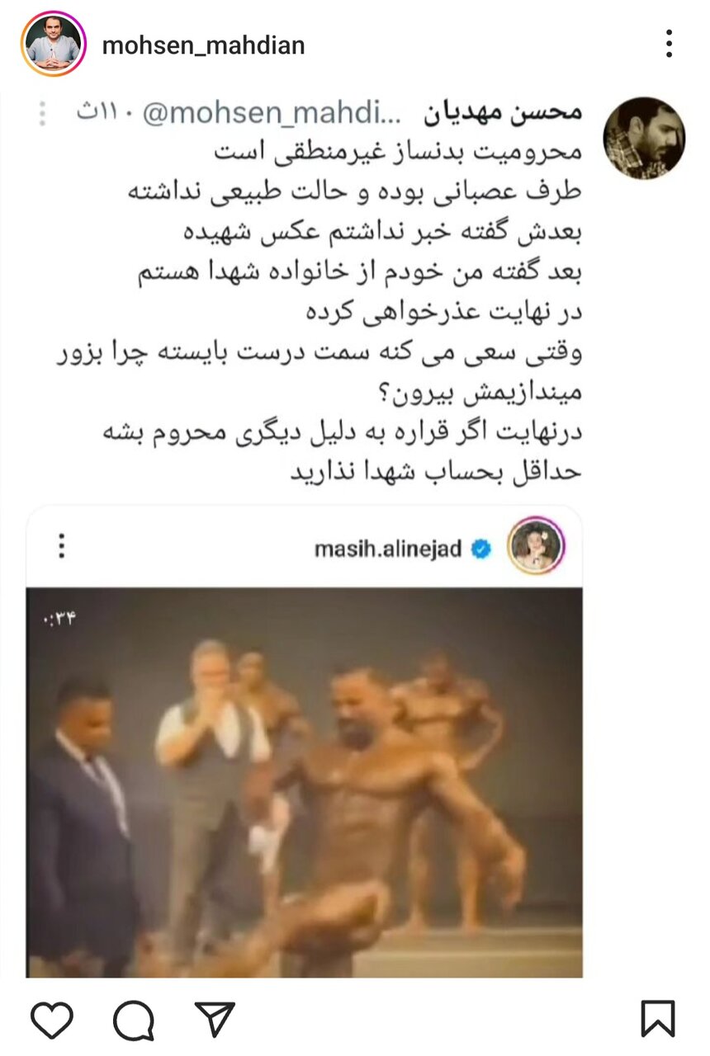710x1056 pixels.
Task: Tap the tweet author's round avatar photo
Action: (x=644, y=138)
